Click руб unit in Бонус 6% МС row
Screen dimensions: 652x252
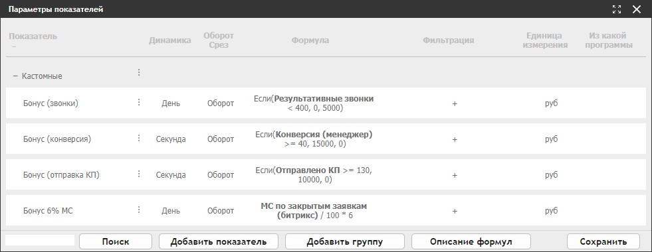click(552, 211)
